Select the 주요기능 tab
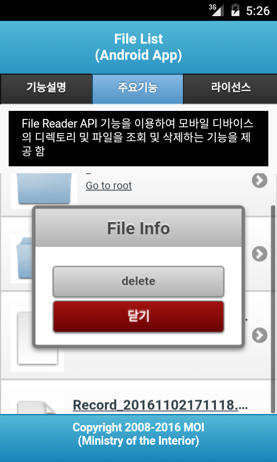Viewport: 277px width, 462px height. pos(138,89)
